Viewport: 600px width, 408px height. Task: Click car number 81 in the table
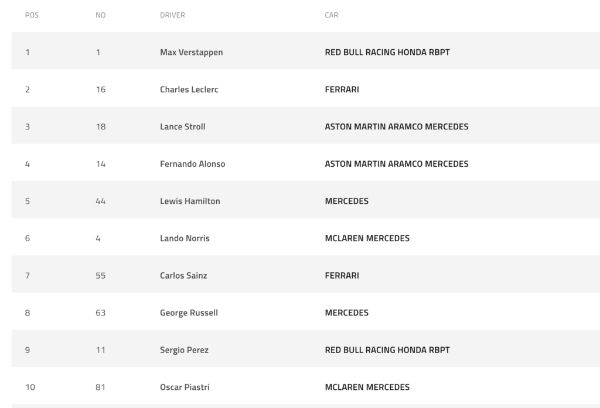[100, 387]
